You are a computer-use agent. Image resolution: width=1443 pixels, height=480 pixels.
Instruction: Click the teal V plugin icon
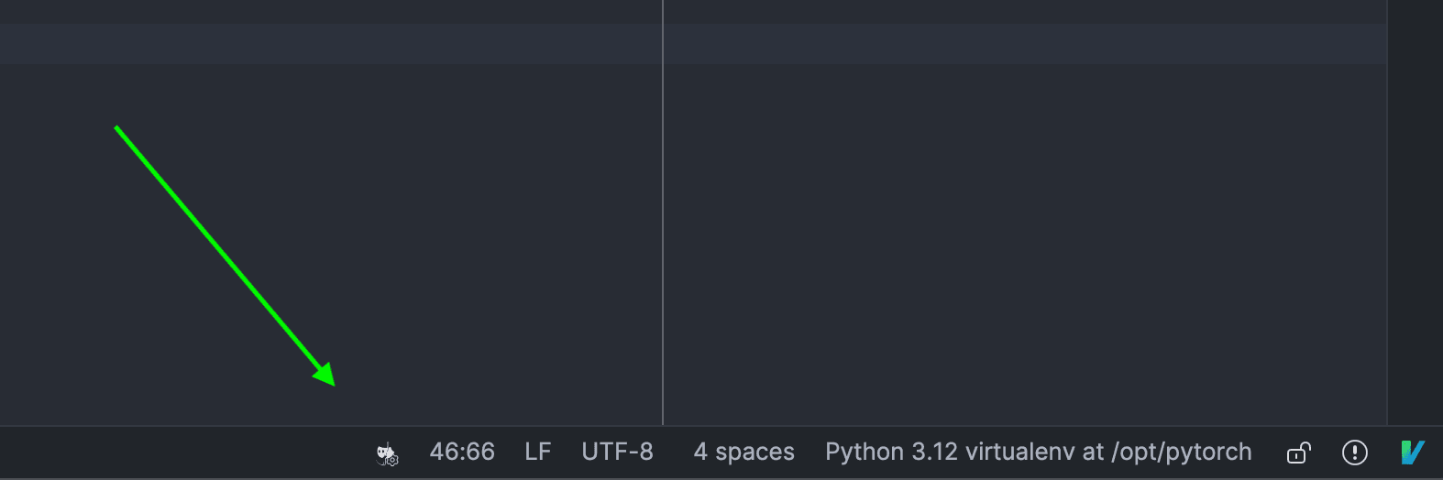point(1412,453)
